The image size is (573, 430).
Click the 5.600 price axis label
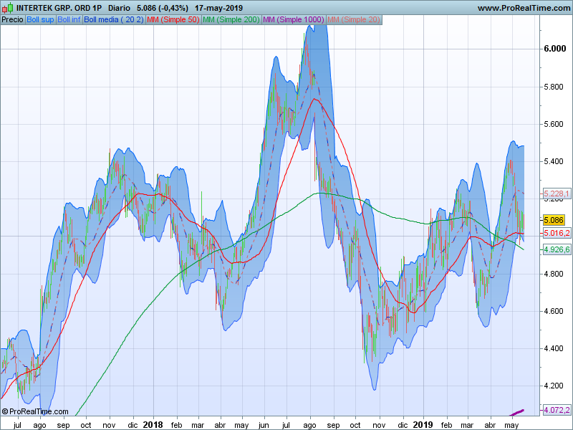click(553, 124)
